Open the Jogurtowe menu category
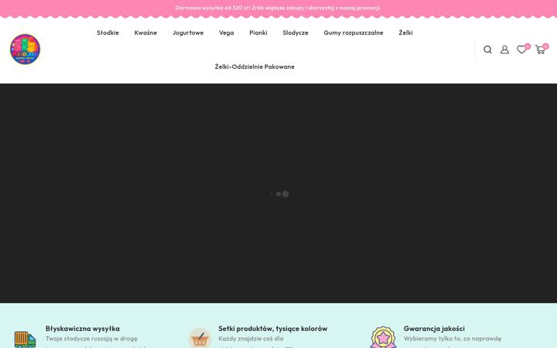Viewport: 557px width, 348px height. coord(188,32)
